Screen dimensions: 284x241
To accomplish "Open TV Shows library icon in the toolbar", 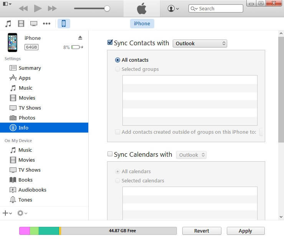I will pyautogui.click(x=34, y=24).
